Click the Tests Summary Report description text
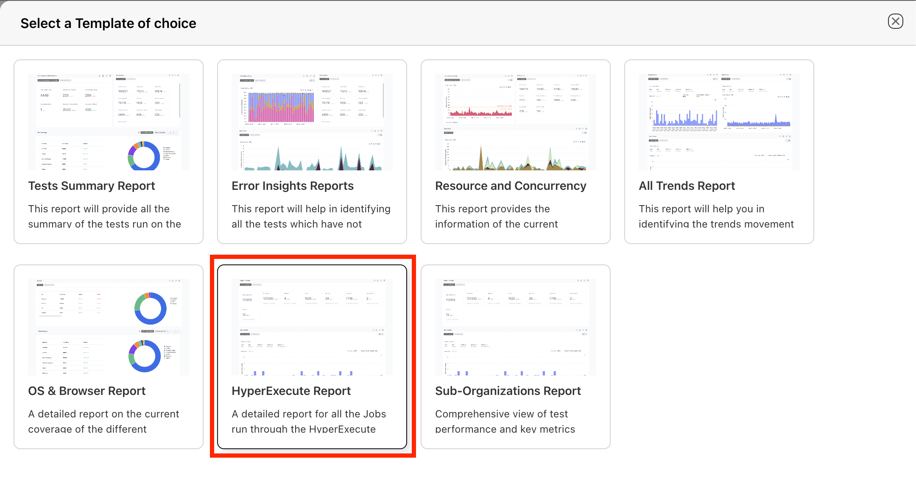The image size is (916, 478). pyautogui.click(x=104, y=217)
